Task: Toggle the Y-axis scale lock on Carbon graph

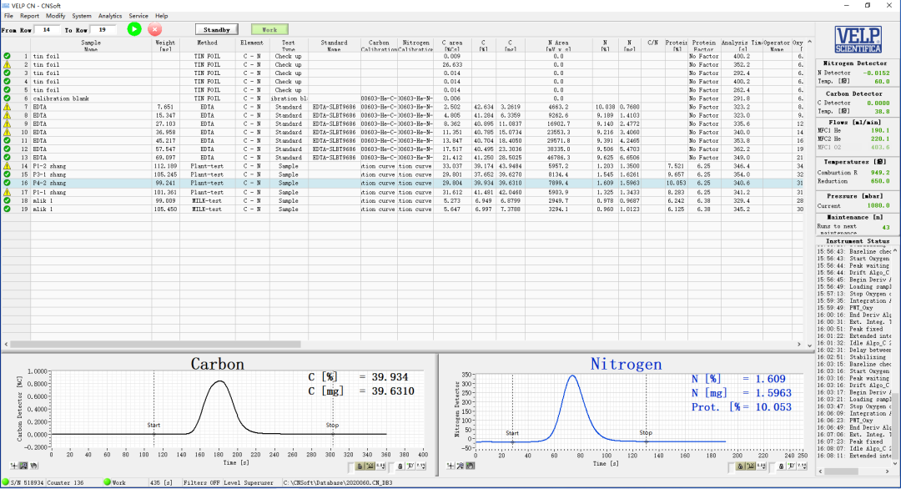Action: [400, 466]
